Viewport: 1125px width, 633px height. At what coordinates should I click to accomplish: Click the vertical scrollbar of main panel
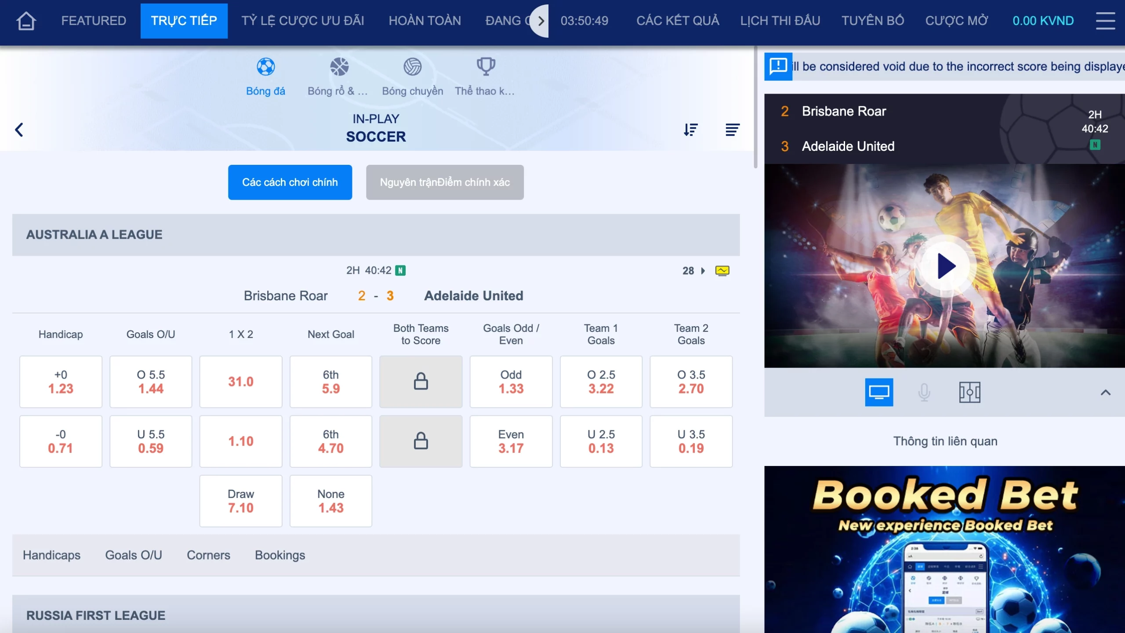click(755, 108)
